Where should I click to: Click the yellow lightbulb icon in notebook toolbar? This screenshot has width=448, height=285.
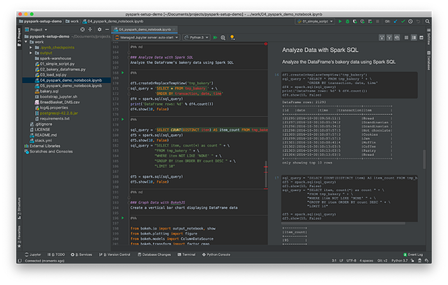232,38
